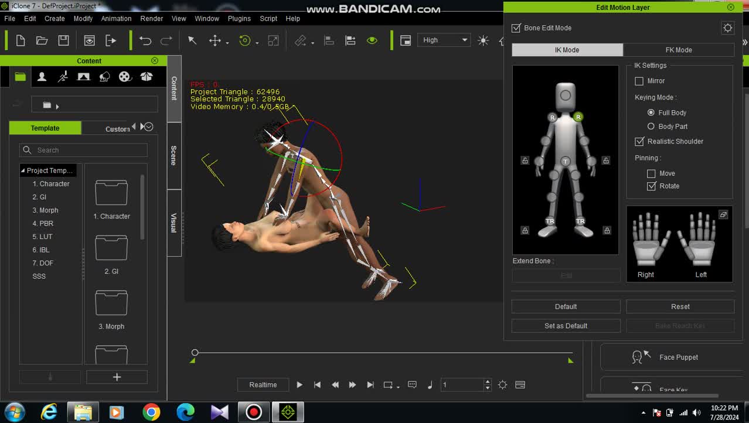
Task: Open Edit Motion Layer settings gear
Action: tap(727, 28)
